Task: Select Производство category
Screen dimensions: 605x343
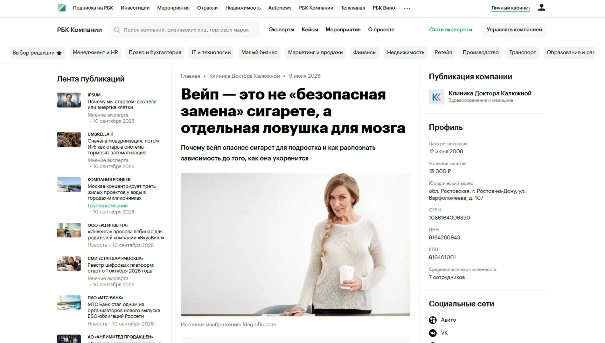Action: (480, 52)
